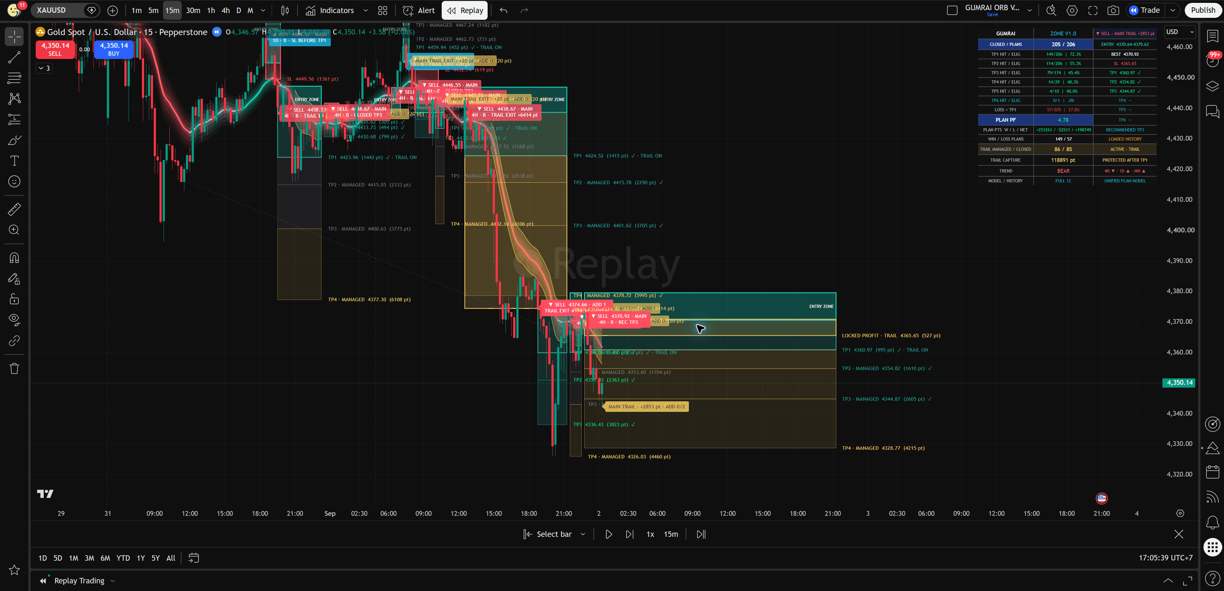Open the Select bar dropdown arrow
The image size is (1224, 591).
point(583,534)
